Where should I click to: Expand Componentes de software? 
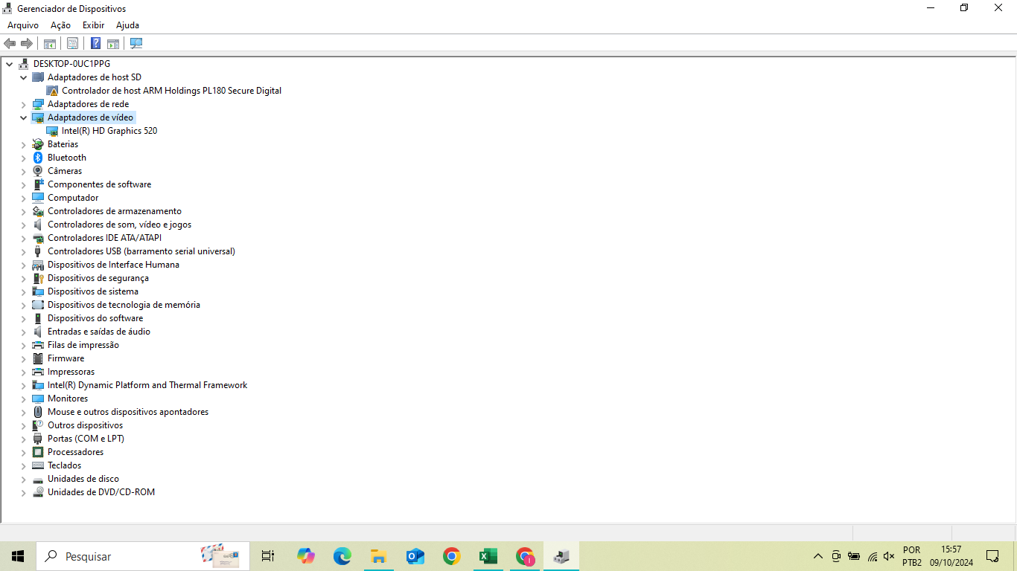(x=23, y=184)
